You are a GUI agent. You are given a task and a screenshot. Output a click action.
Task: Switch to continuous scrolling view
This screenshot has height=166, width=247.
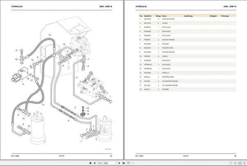(235, 163)
